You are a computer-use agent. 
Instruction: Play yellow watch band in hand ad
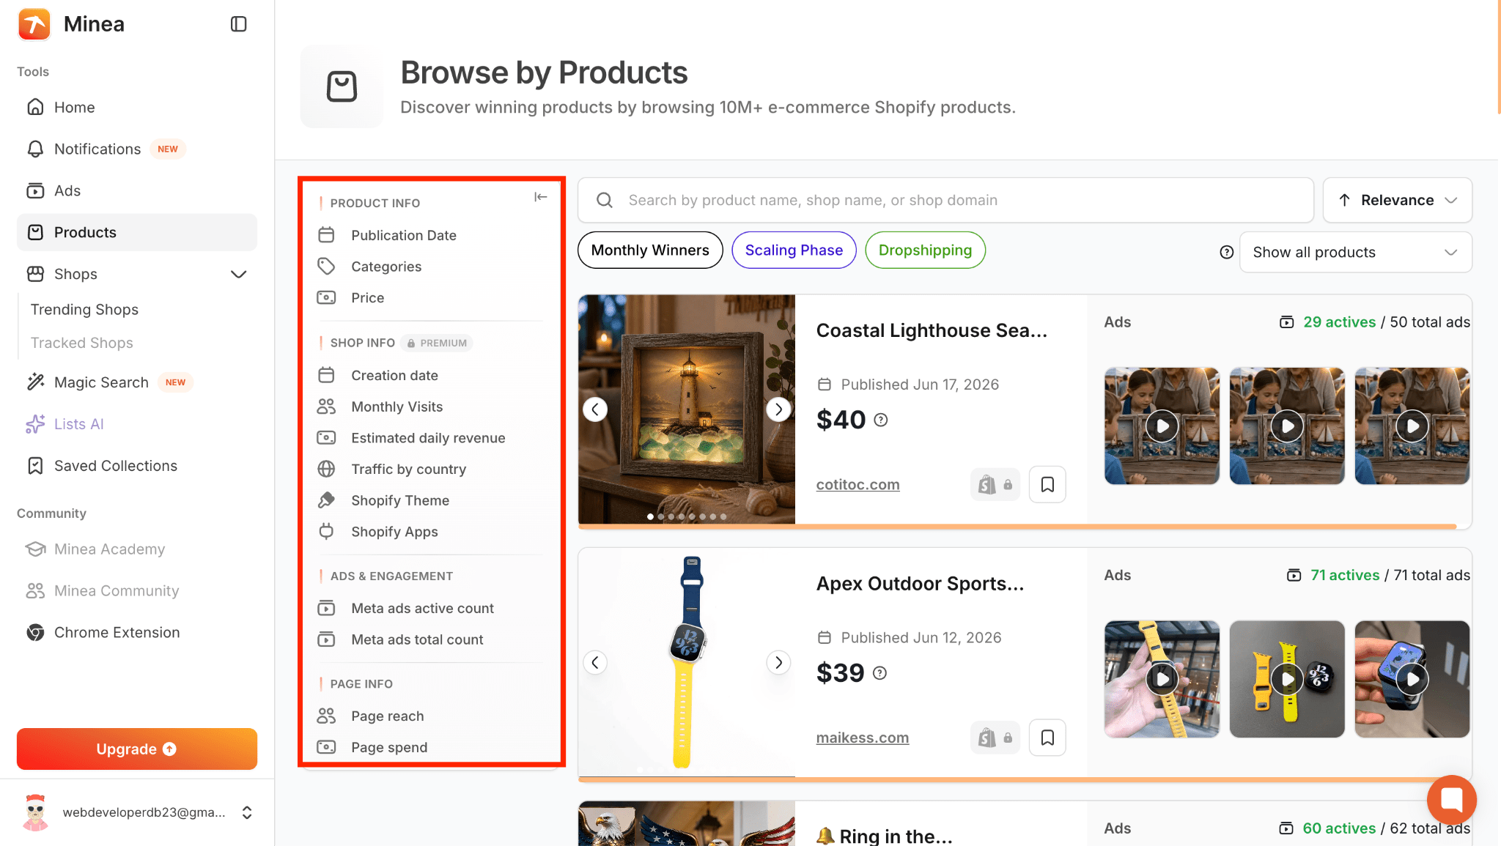click(x=1162, y=679)
